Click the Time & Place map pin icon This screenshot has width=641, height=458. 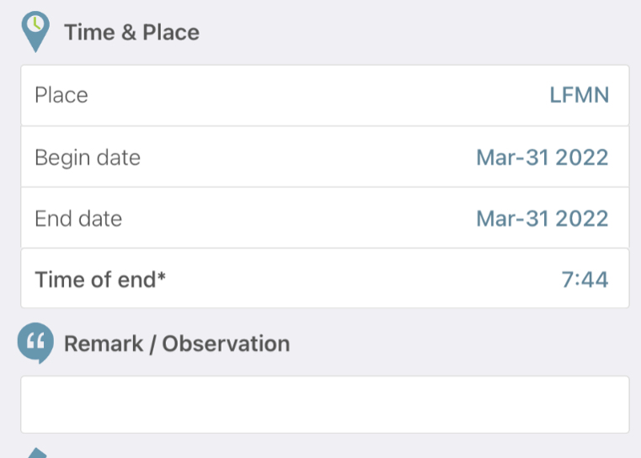[x=35, y=32]
